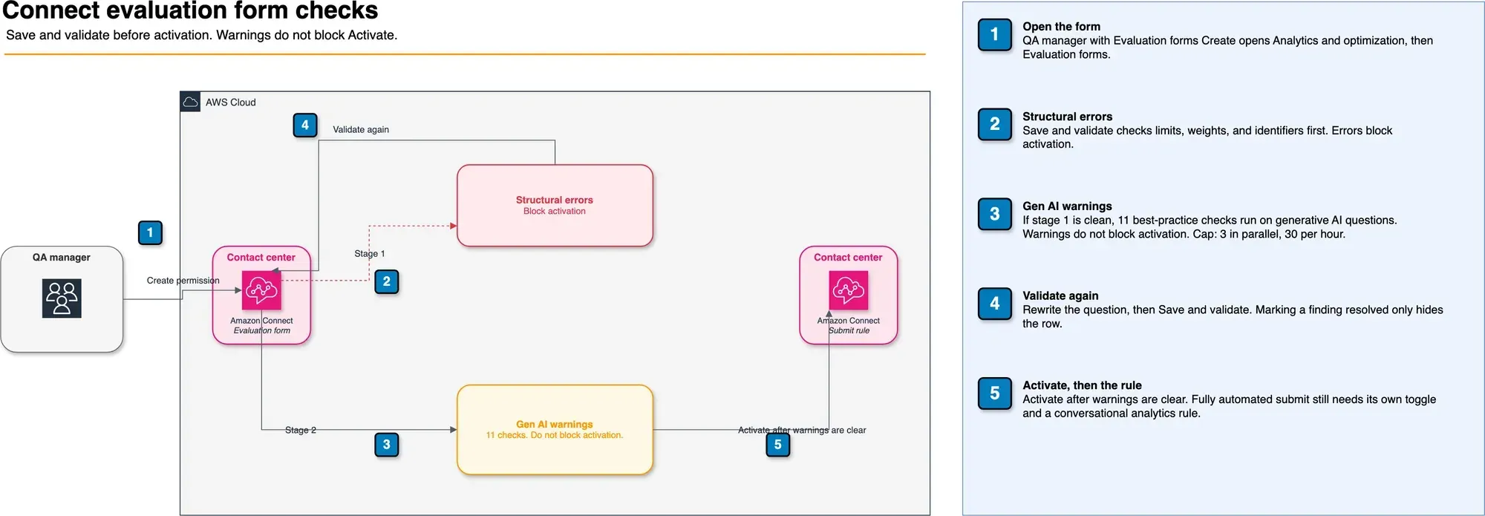1485x516 pixels.
Task: Click 'Activate, then the rule' legend heading
Action: (1083, 385)
